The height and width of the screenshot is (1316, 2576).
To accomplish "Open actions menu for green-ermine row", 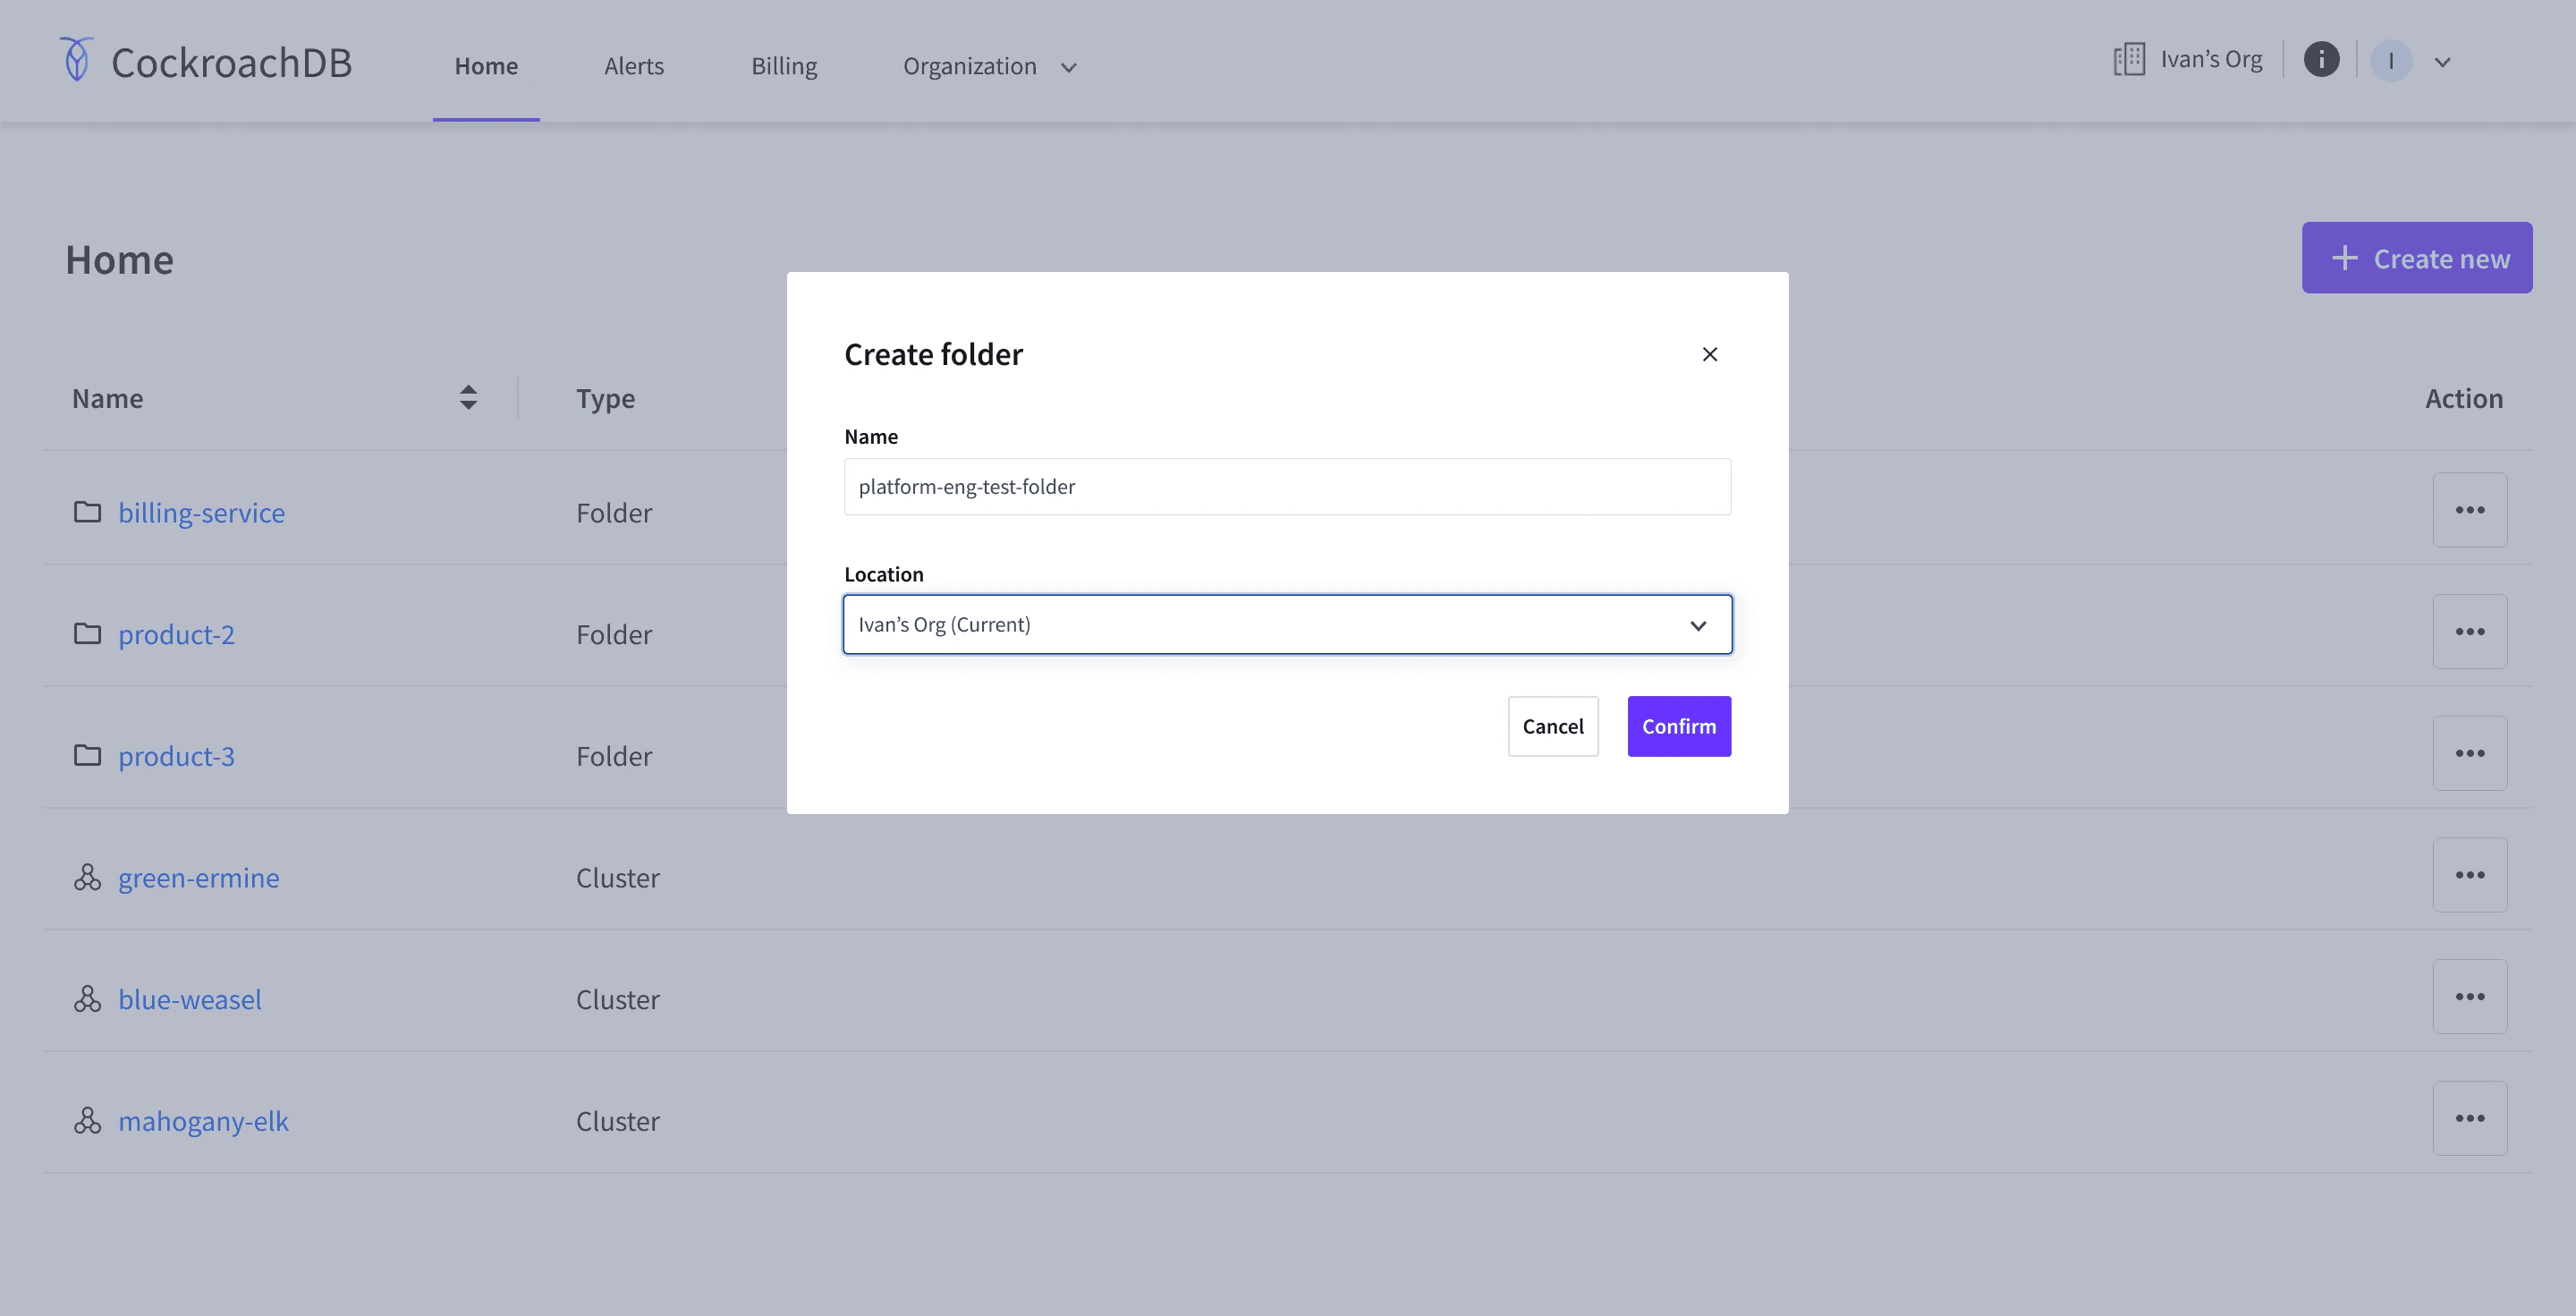I will click(2470, 875).
